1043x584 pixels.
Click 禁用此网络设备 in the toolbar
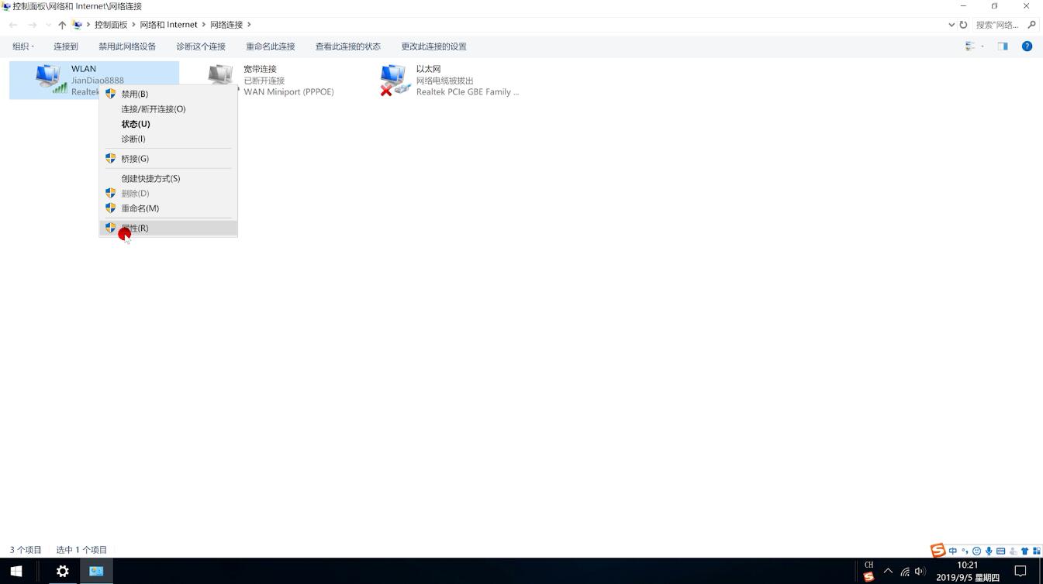(127, 46)
